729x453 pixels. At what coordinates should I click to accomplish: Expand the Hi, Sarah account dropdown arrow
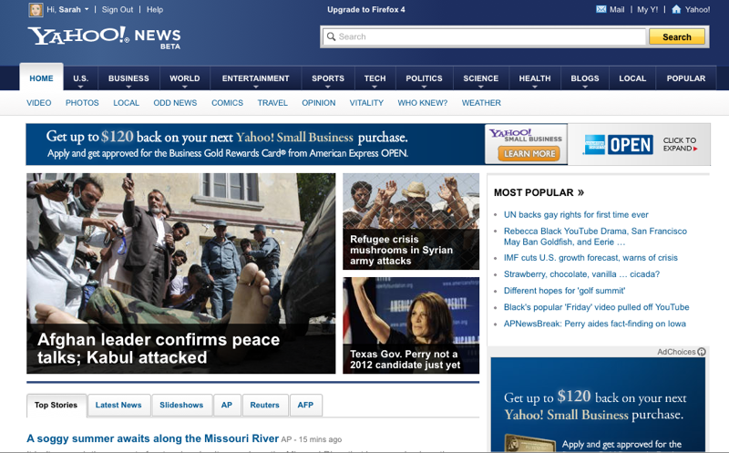point(87,9)
